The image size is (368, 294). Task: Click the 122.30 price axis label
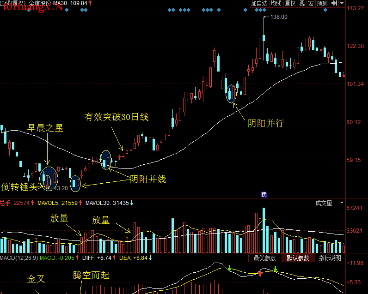tap(355, 46)
